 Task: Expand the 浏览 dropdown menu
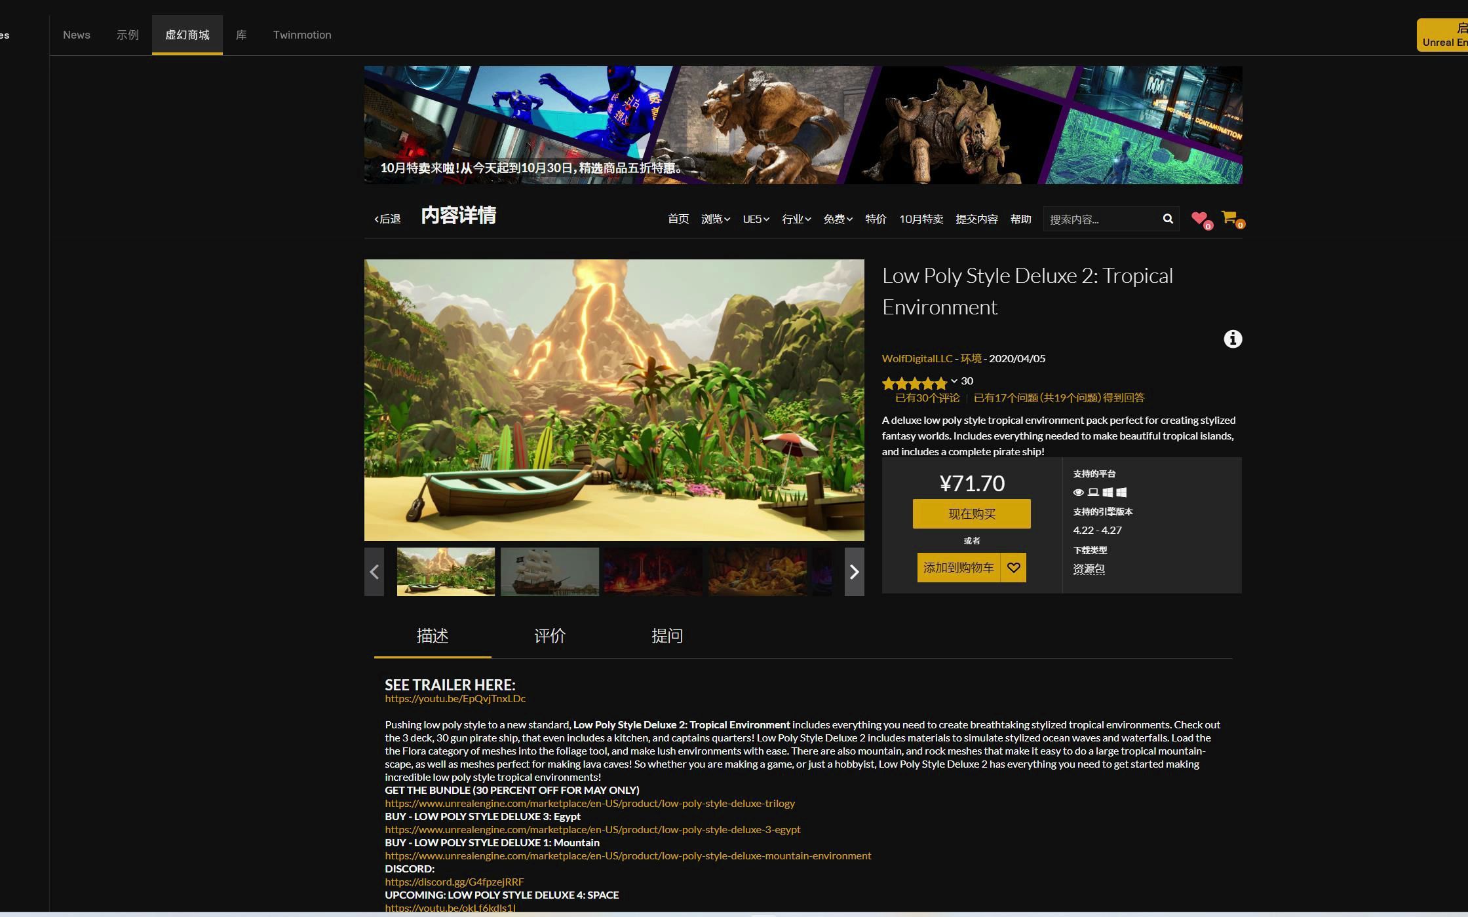714,219
